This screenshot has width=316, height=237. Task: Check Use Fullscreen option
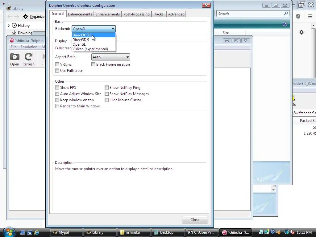click(x=57, y=71)
